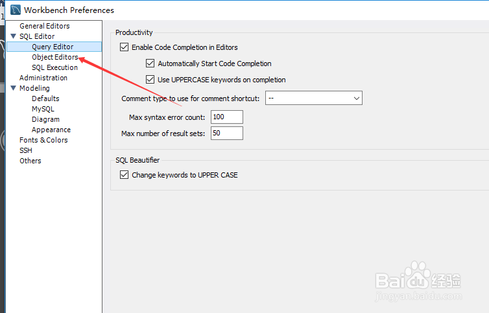Select SQL Execution preferences page
The image size is (489, 313).
(54, 67)
